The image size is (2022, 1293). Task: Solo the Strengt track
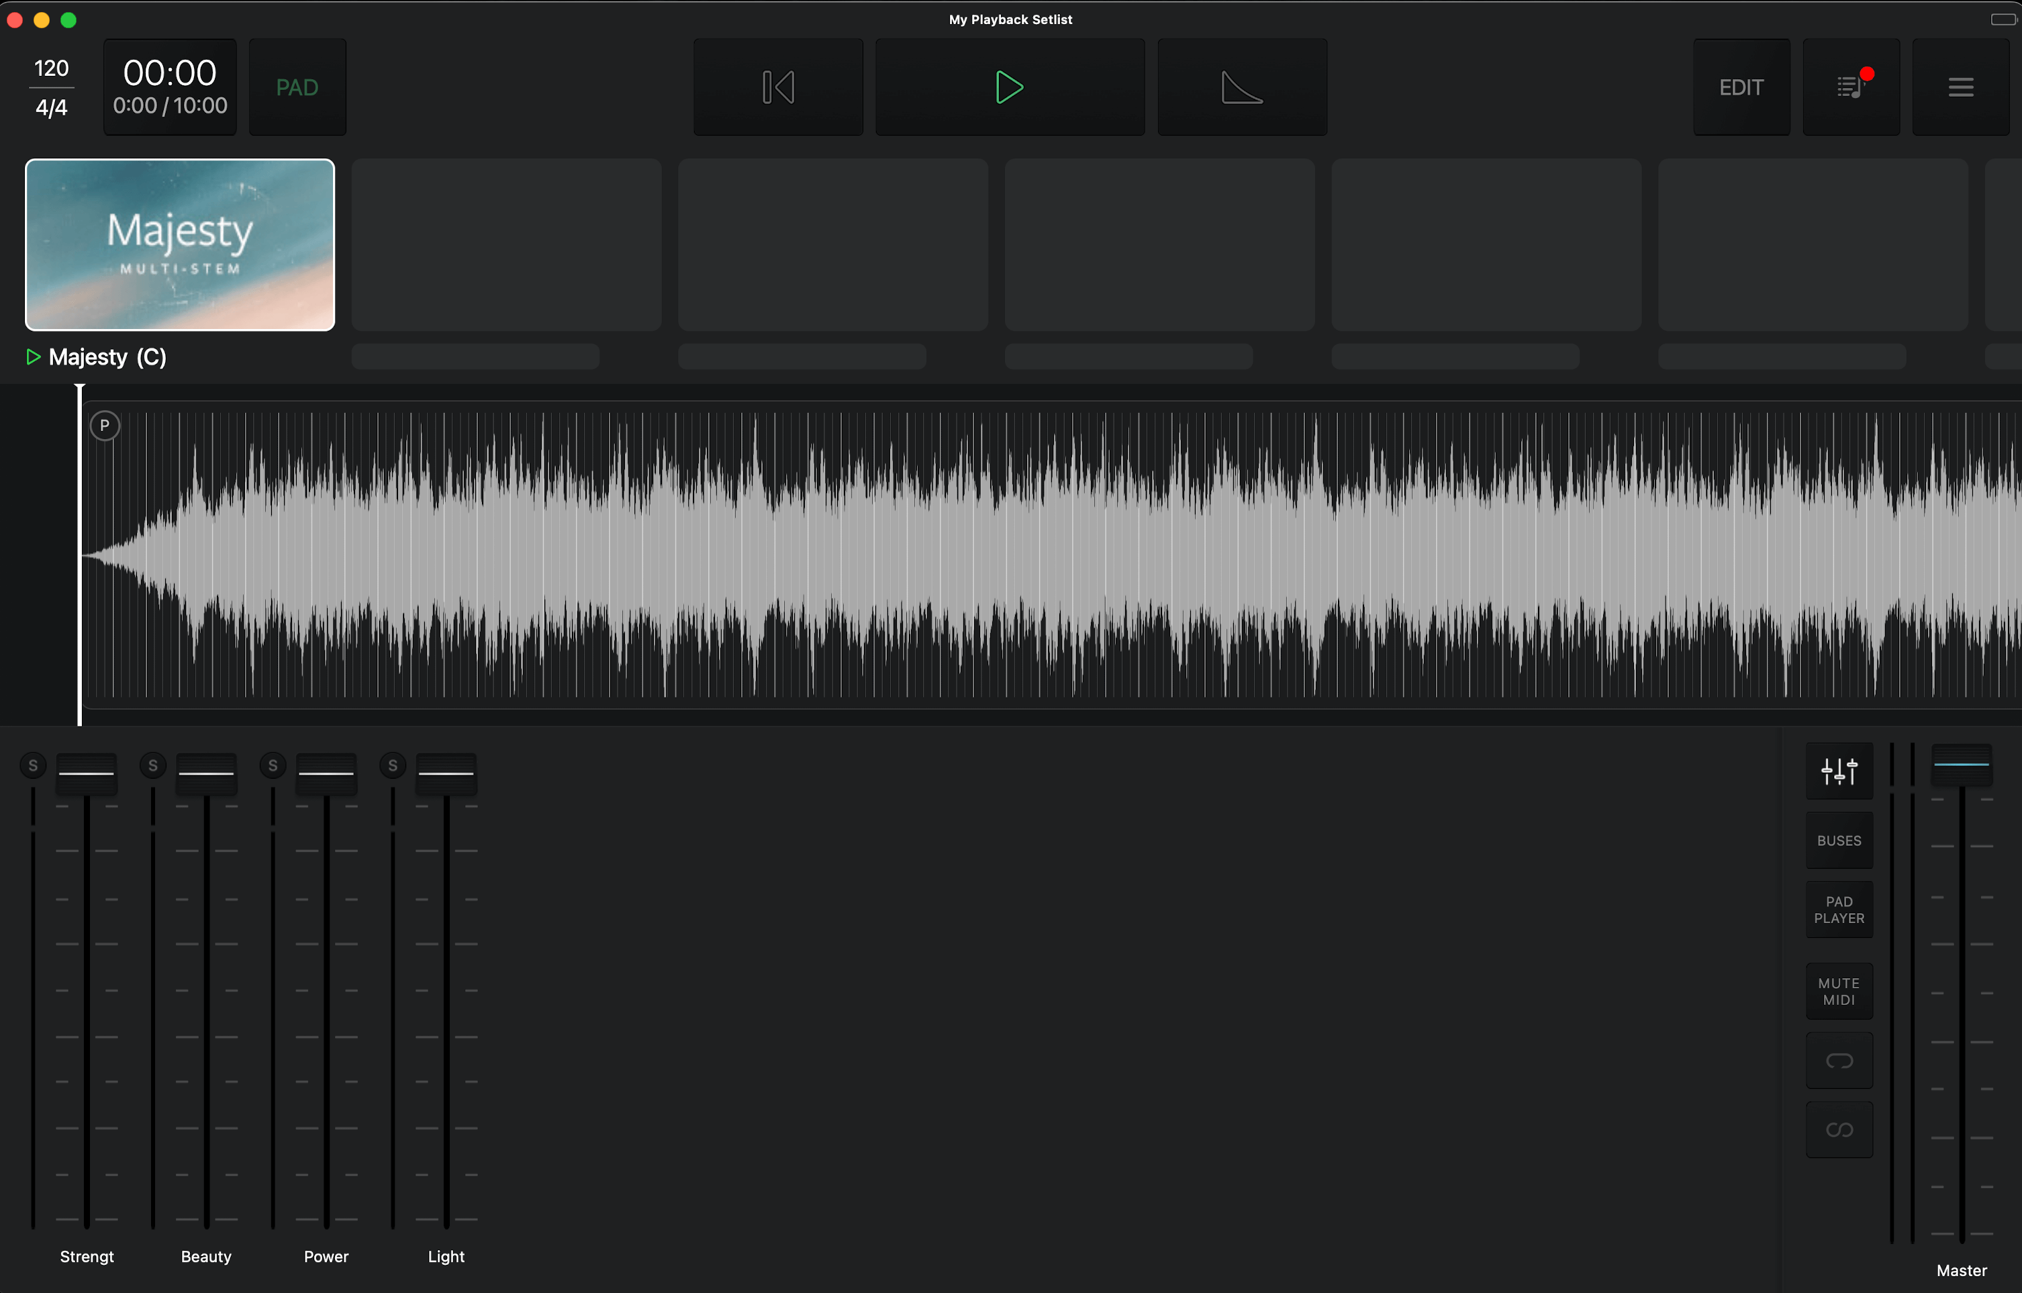click(33, 765)
